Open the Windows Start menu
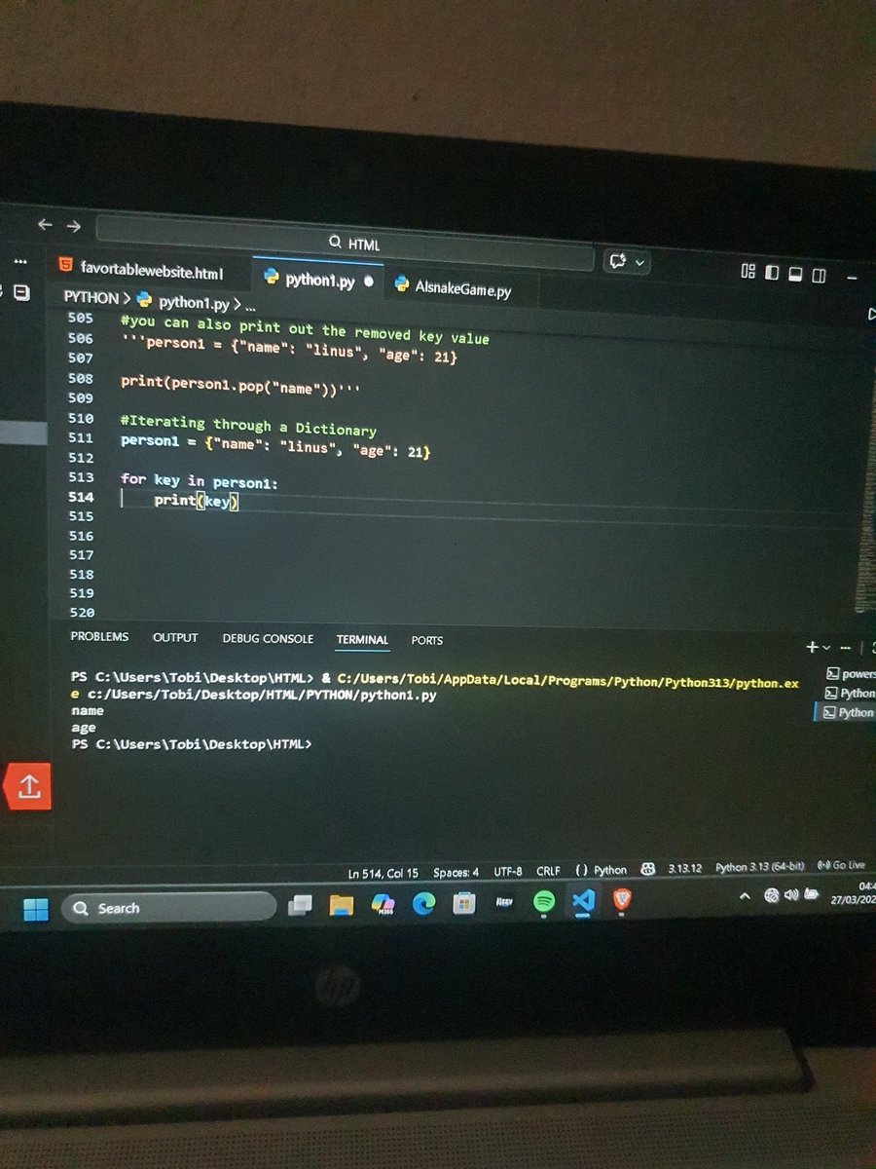 point(36,909)
